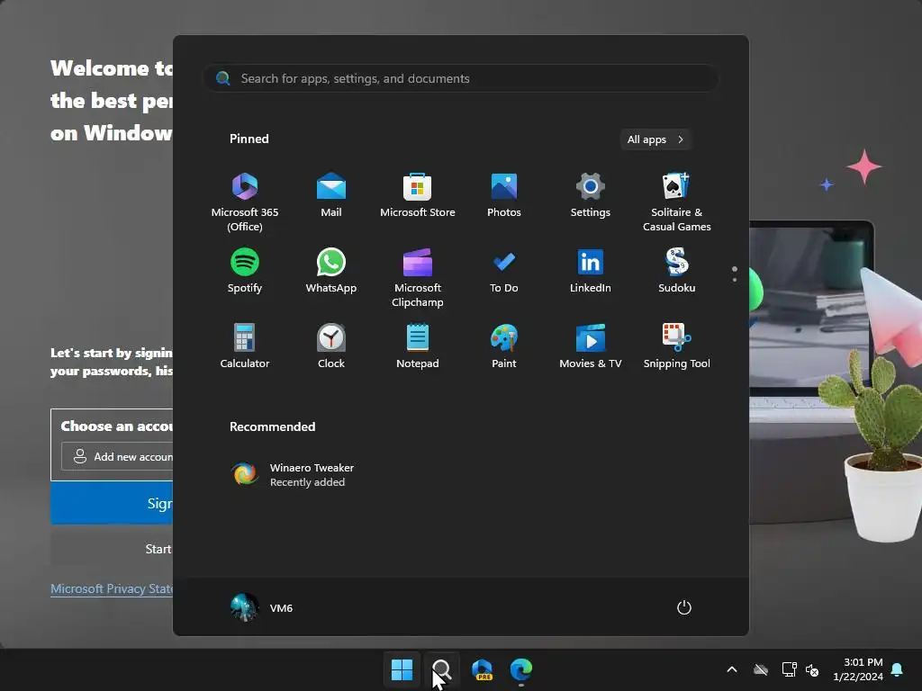The height and width of the screenshot is (691, 922).
Task: Go to next pinned apps page dots
Action: click(735, 274)
